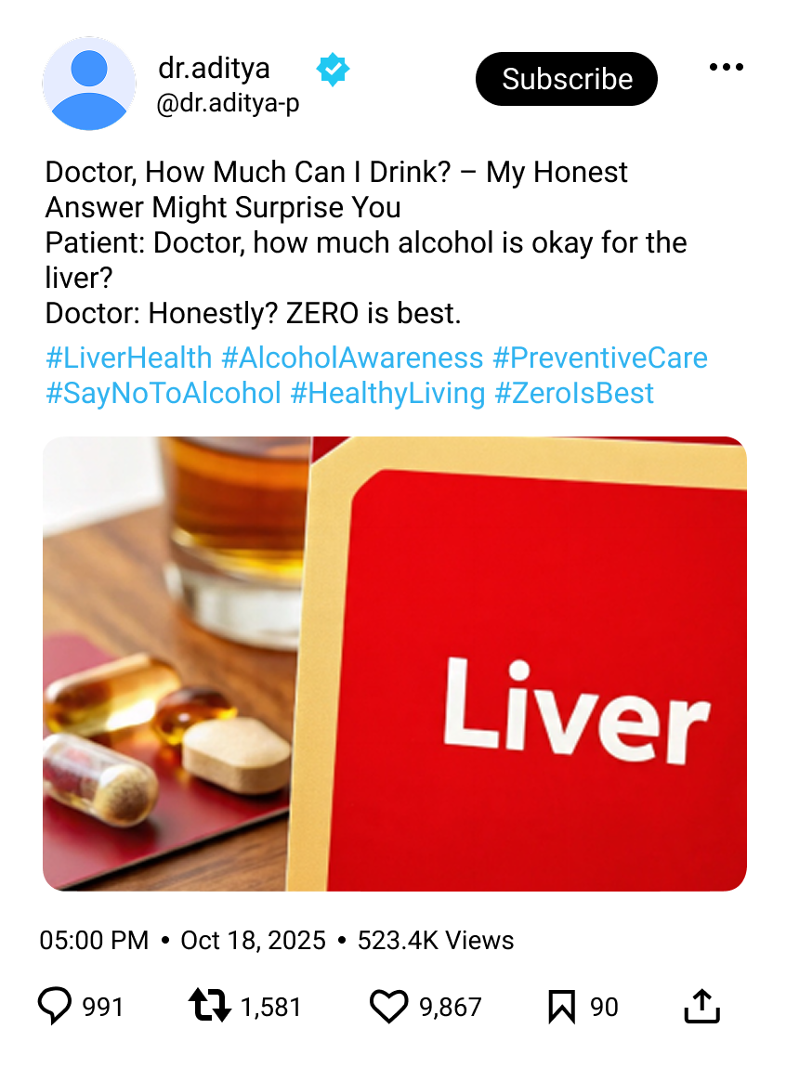Bookmark this post
The image size is (786, 1081).
click(561, 1007)
